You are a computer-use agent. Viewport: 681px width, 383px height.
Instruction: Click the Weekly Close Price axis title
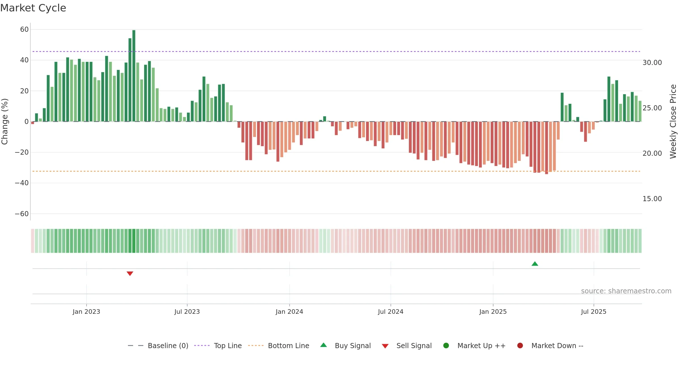[673, 121]
